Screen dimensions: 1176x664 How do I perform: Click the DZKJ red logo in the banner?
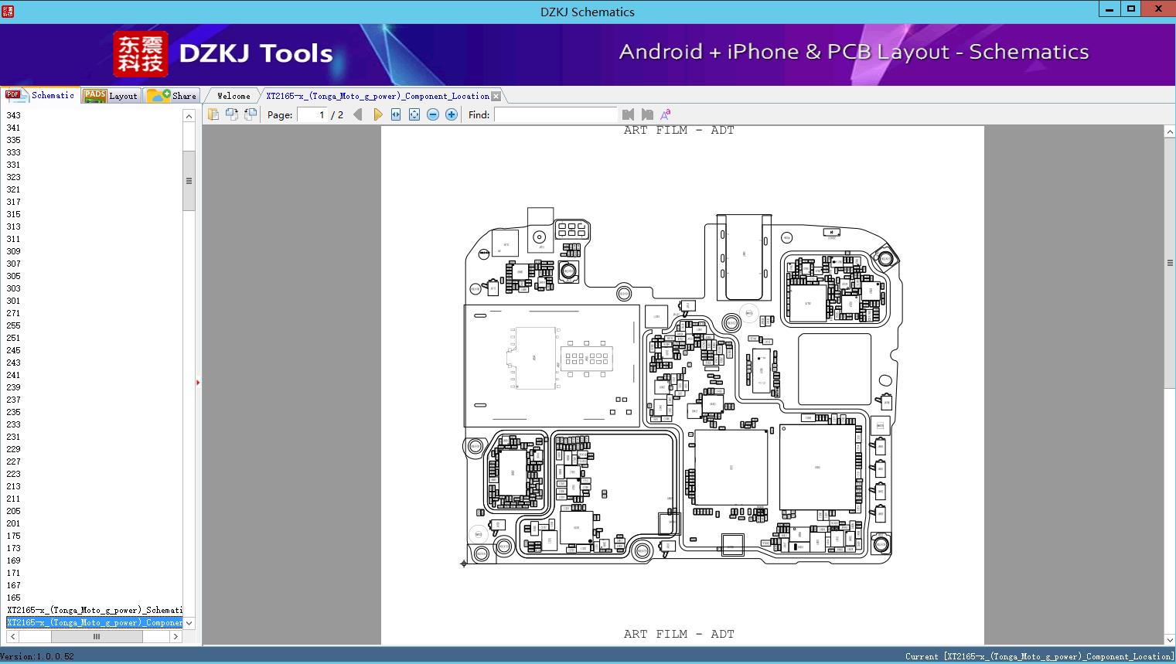141,54
